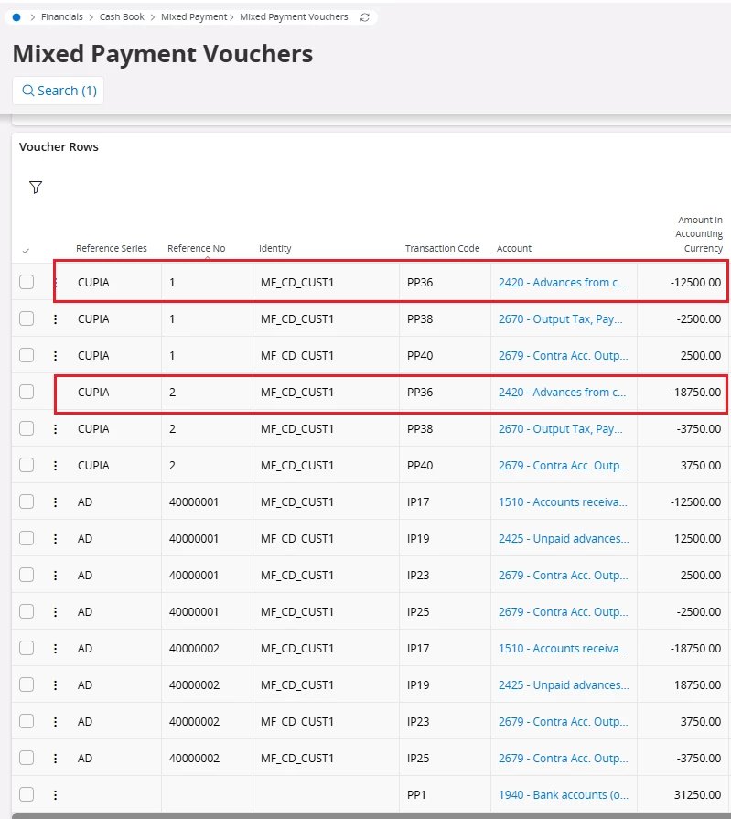Tick checkbox for CUPIA 1 PP38 row
Screen dimensions: 731x819
(27, 318)
